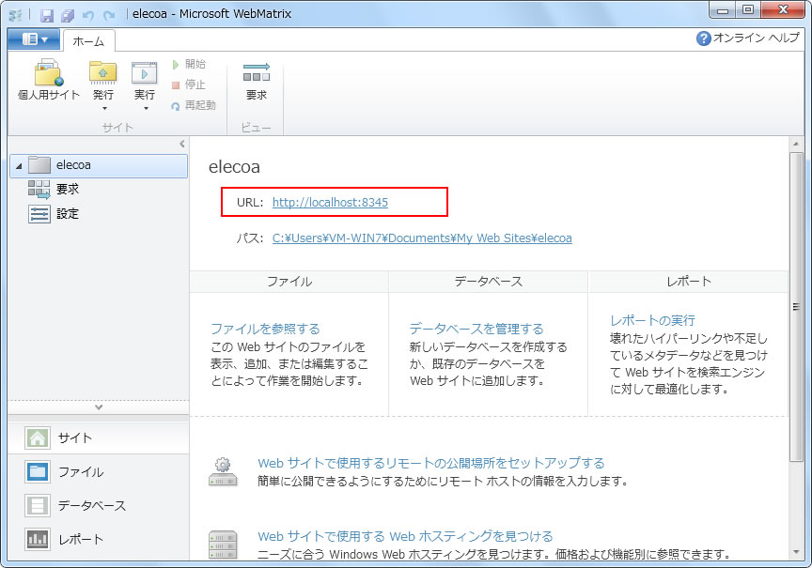The width and height of the screenshot is (812, 568).
Task: Select 設定 (Settings) in the site tree
Action: coord(68,214)
